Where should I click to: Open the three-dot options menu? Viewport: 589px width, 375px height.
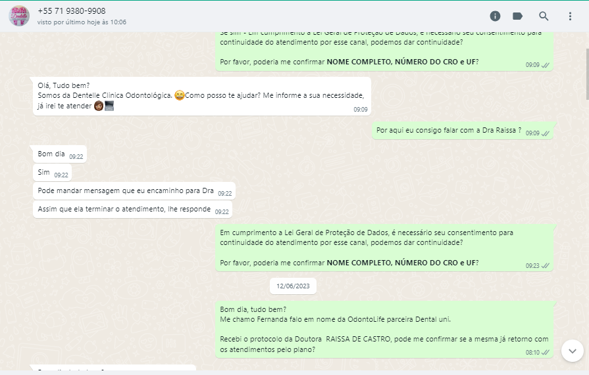[x=570, y=16]
